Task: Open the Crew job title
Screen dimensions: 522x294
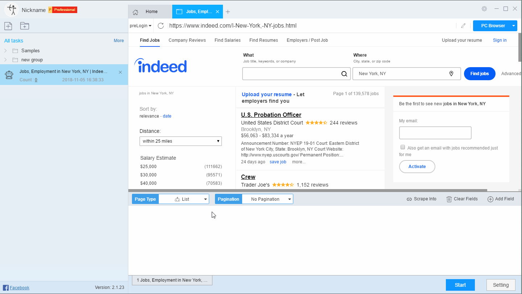Action: coord(248,177)
